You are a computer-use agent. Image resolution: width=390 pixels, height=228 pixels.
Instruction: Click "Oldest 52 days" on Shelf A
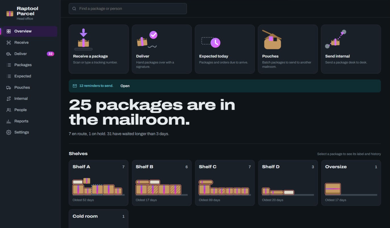pyautogui.click(x=83, y=200)
